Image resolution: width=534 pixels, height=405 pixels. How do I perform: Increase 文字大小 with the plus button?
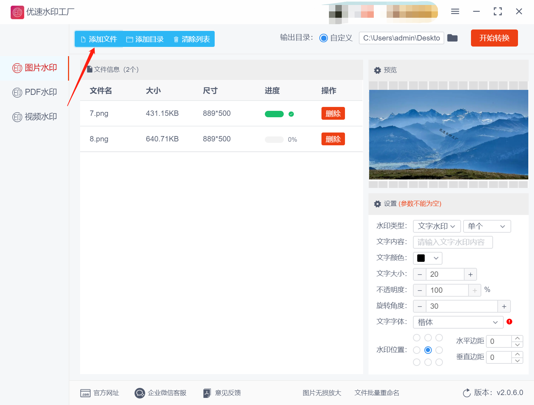(x=470, y=274)
